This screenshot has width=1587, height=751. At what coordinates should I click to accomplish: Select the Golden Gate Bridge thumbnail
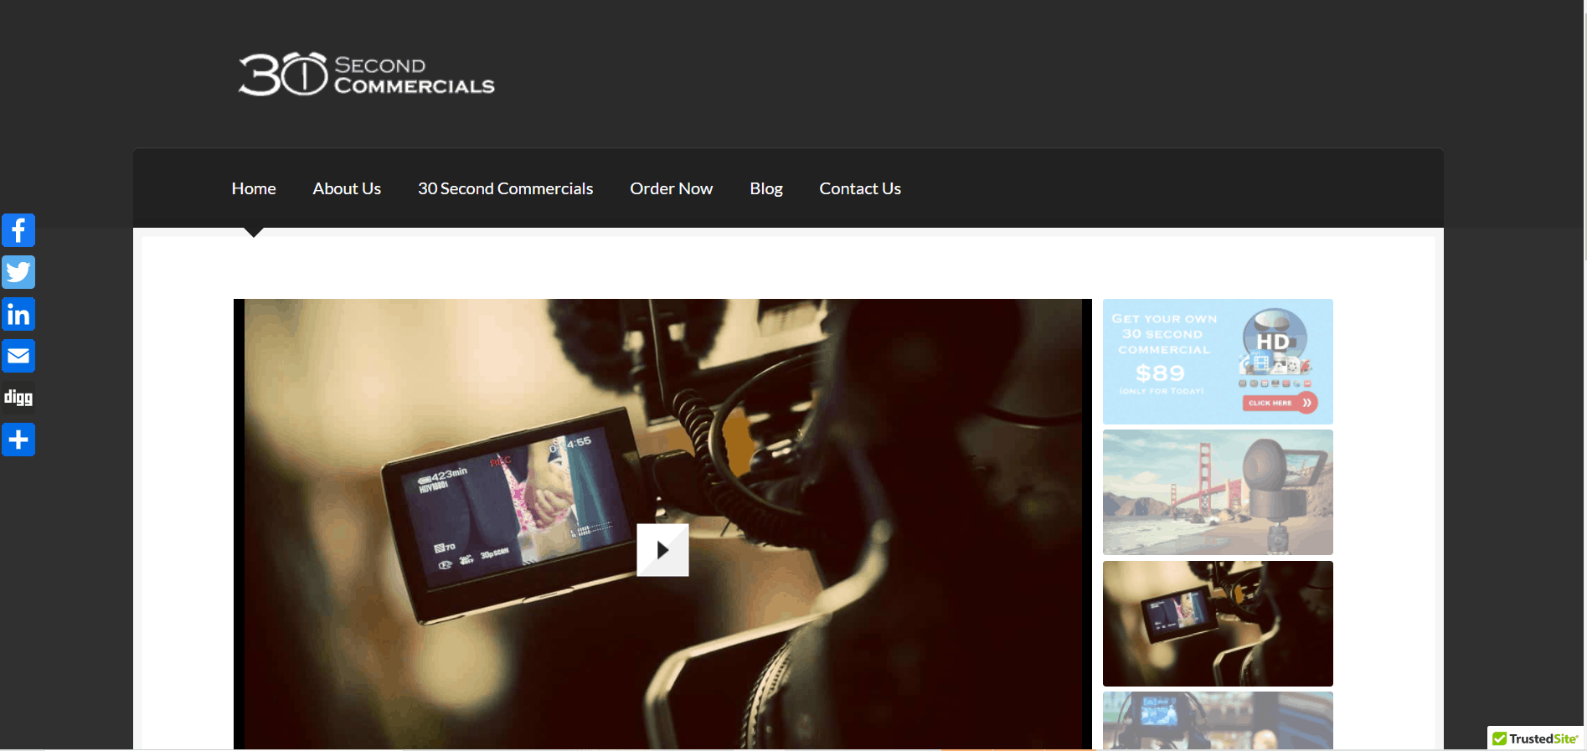(x=1217, y=492)
